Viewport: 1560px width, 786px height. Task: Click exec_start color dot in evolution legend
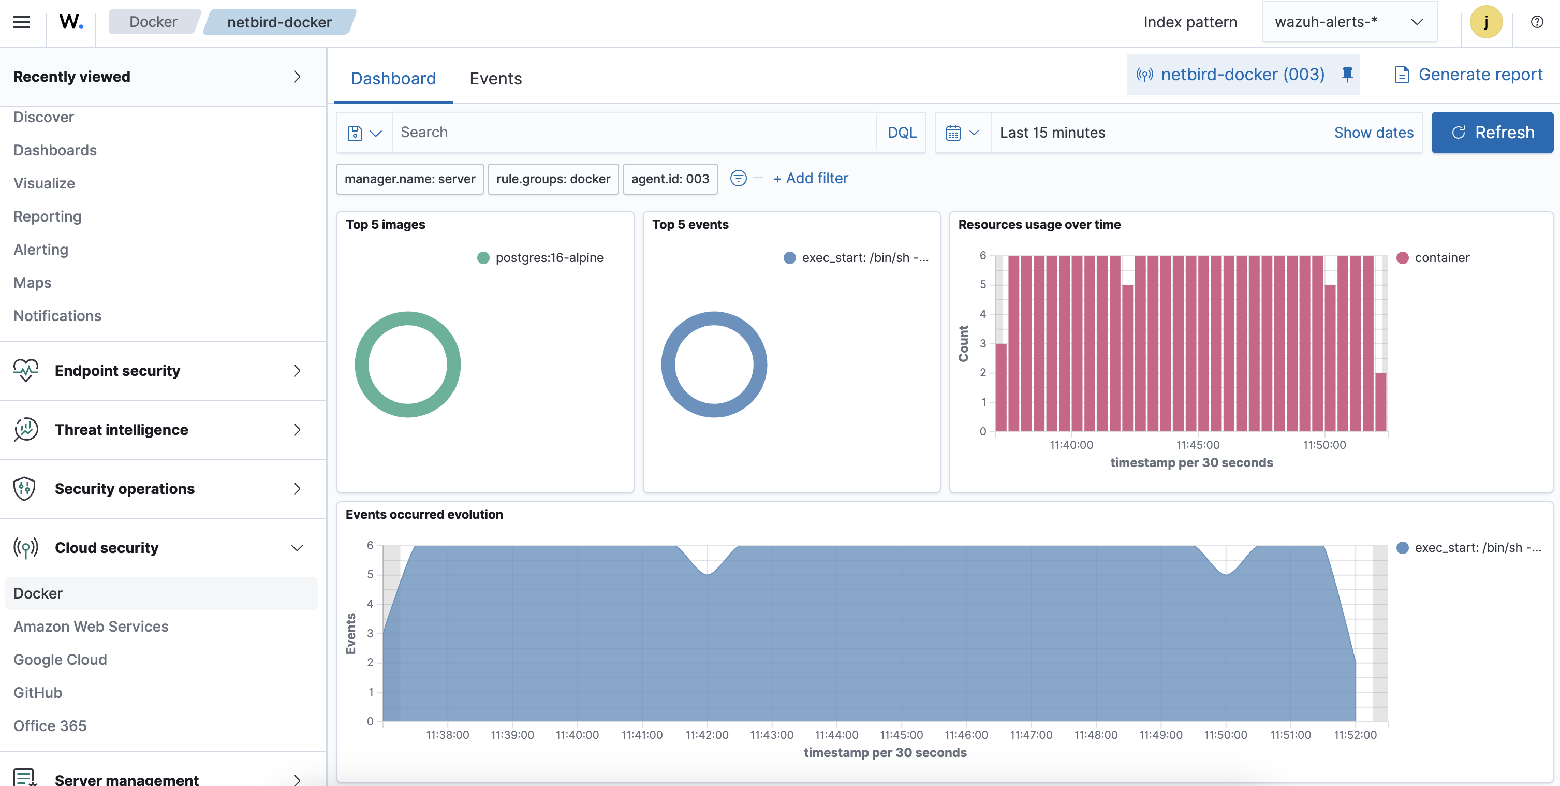click(1402, 547)
